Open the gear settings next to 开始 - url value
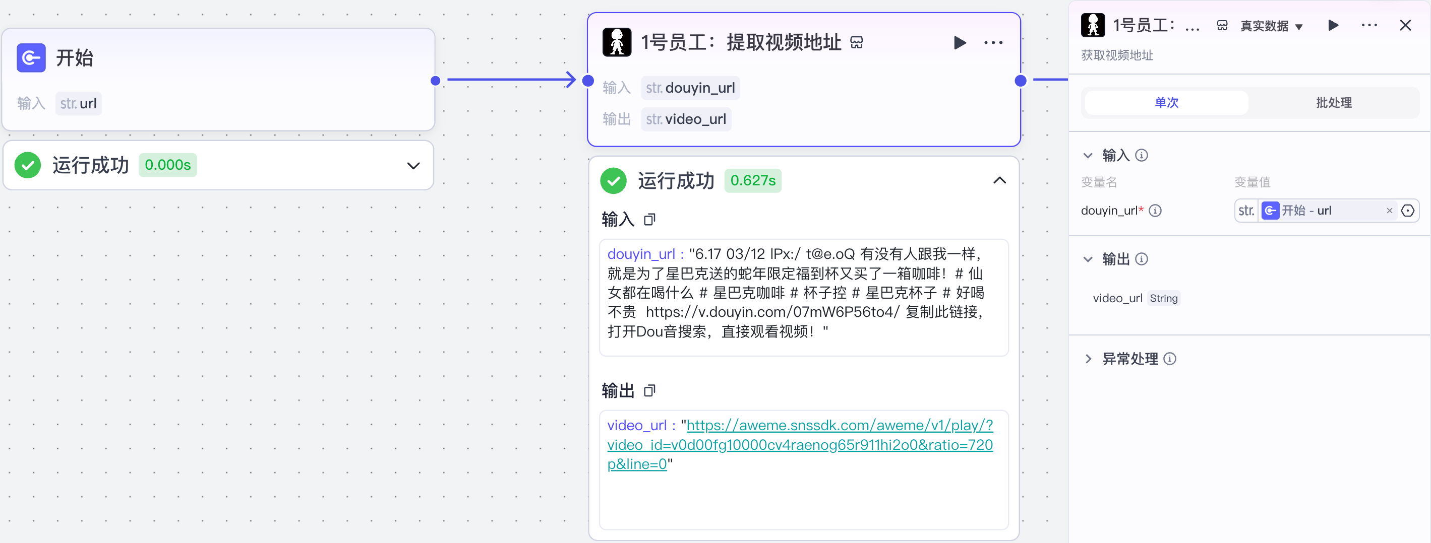This screenshot has width=1431, height=543. (1408, 211)
